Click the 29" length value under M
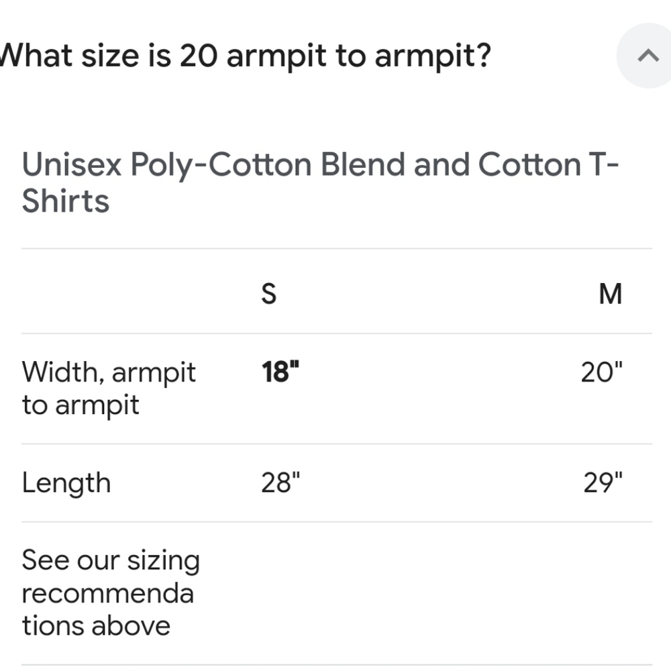This screenshot has height=671, width=671. pyautogui.click(x=603, y=482)
